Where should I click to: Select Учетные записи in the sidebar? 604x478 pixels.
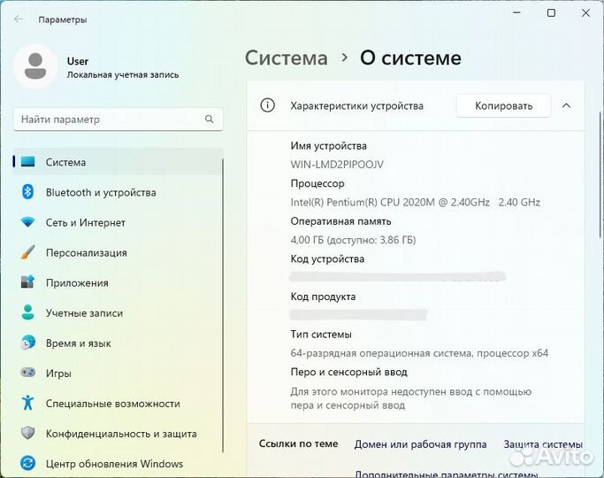(118, 312)
